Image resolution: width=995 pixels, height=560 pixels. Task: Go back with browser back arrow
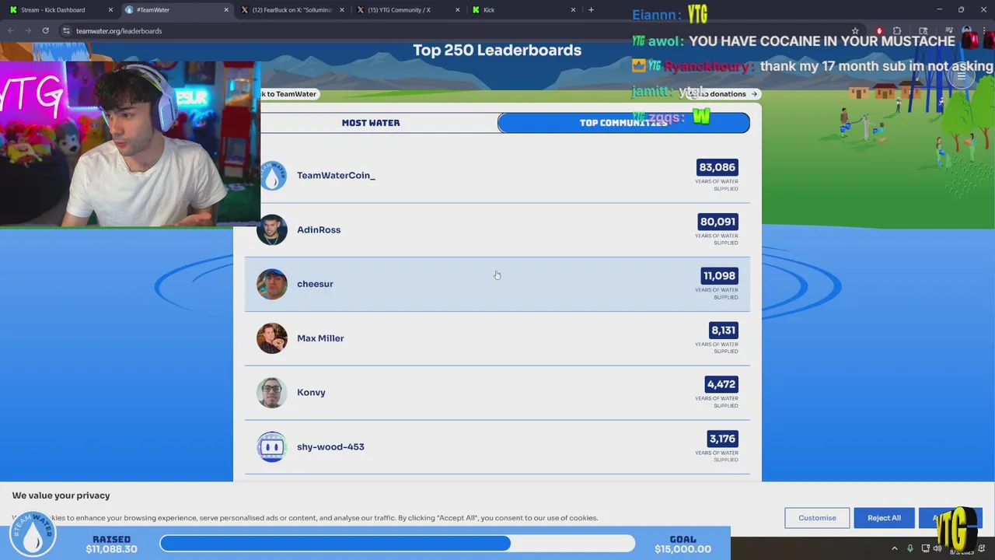11,30
